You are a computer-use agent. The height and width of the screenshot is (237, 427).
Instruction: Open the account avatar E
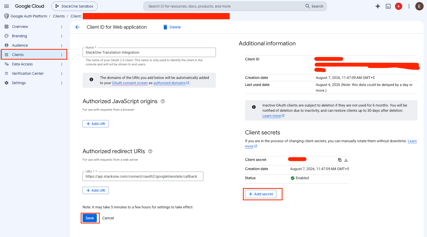[419, 6]
